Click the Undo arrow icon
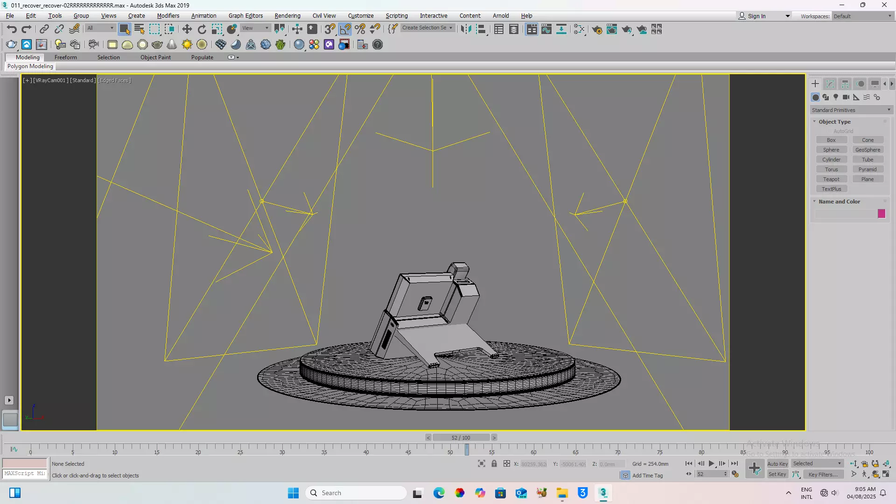Viewport: 896px width, 504px height. pos(12,29)
